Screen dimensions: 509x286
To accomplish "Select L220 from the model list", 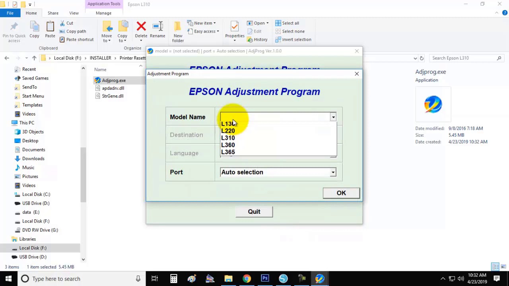I will 228,131.
